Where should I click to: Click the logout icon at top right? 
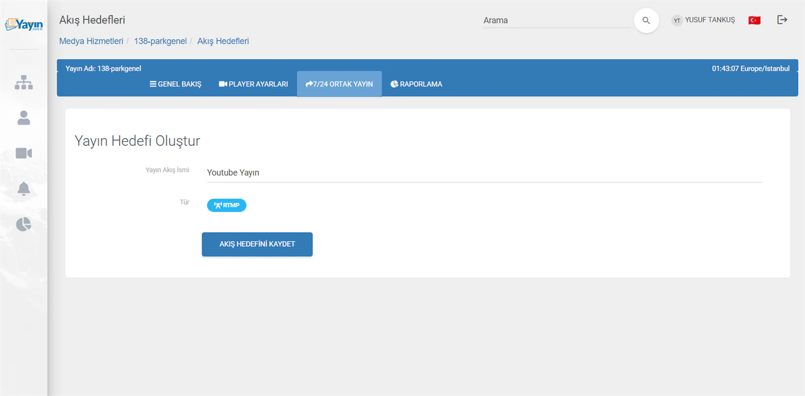click(782, 20)
